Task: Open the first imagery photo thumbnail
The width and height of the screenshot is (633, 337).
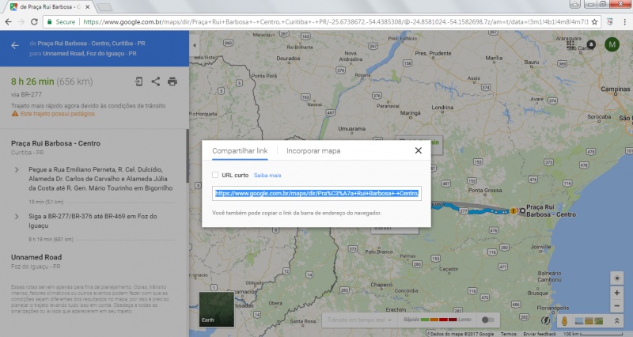Action: (x=578, y=321)
